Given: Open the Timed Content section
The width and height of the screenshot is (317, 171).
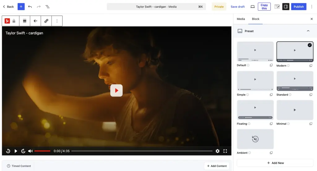Looking at the screenshot, I should pyautogui.click(x=19, y=166).
